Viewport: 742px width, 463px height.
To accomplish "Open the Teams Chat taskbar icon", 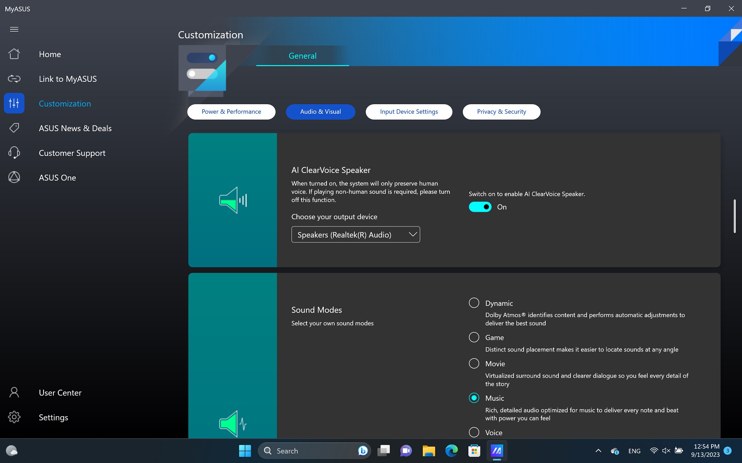I will click(406, 451).
